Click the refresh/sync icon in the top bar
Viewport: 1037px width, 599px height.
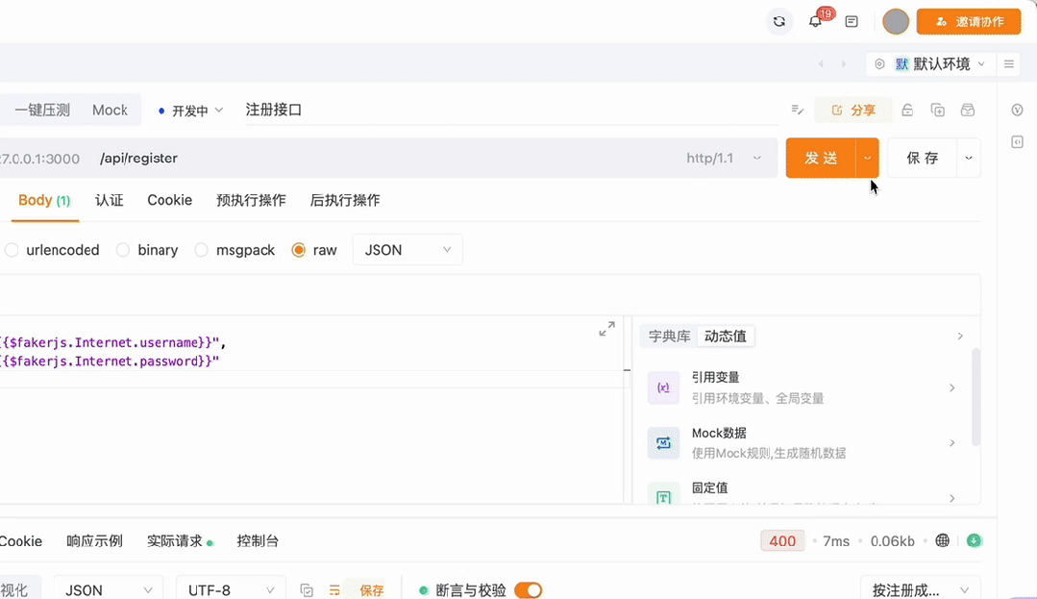tap(778, 21)
